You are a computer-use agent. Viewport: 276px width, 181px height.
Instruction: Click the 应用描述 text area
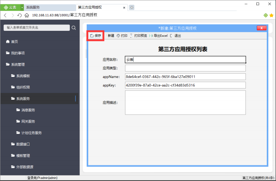(x=185, y=103)
